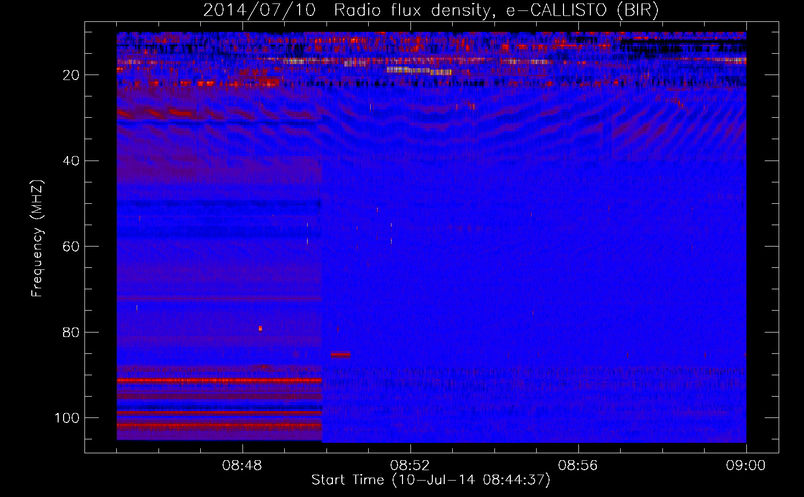804x497 pixels.
Task: Click the 'Start Time (10-Jul-14 08:44:37)' label
Action: tap(431, 480)
